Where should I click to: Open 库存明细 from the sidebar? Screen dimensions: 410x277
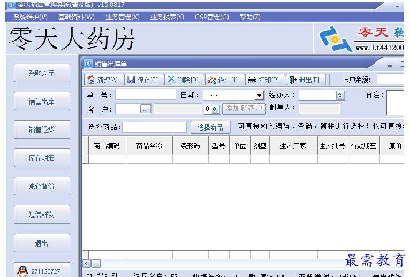(x=42, y=158)
